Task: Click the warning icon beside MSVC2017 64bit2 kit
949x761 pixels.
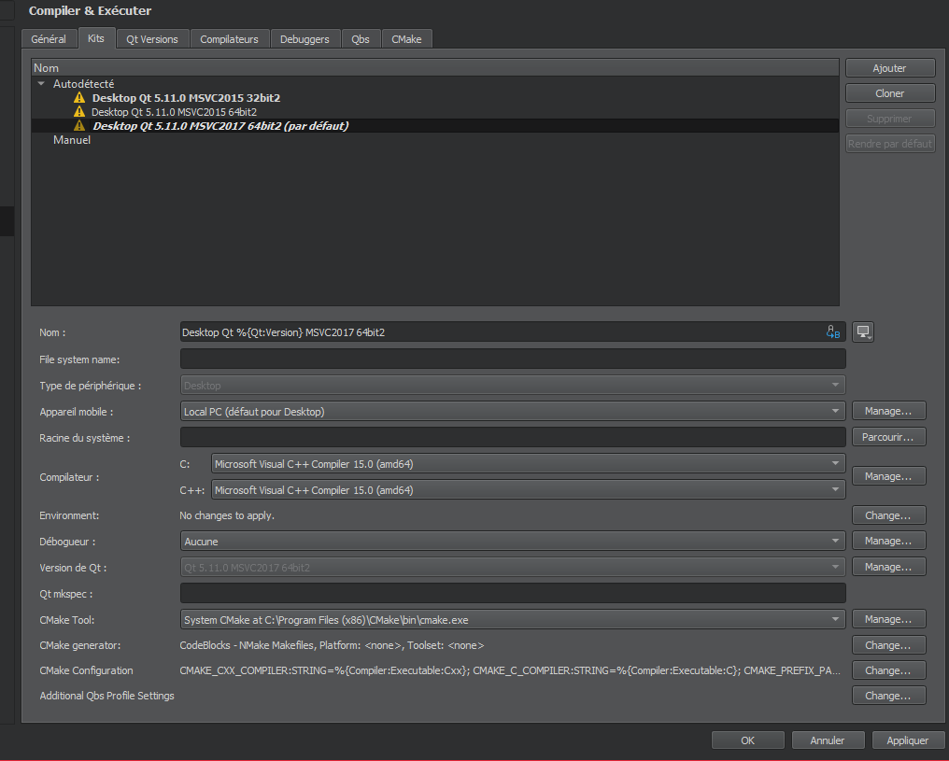Action: (79, 125)
